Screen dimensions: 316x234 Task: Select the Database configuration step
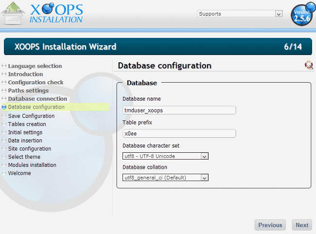pyautogui.click(x=36, y=107)
